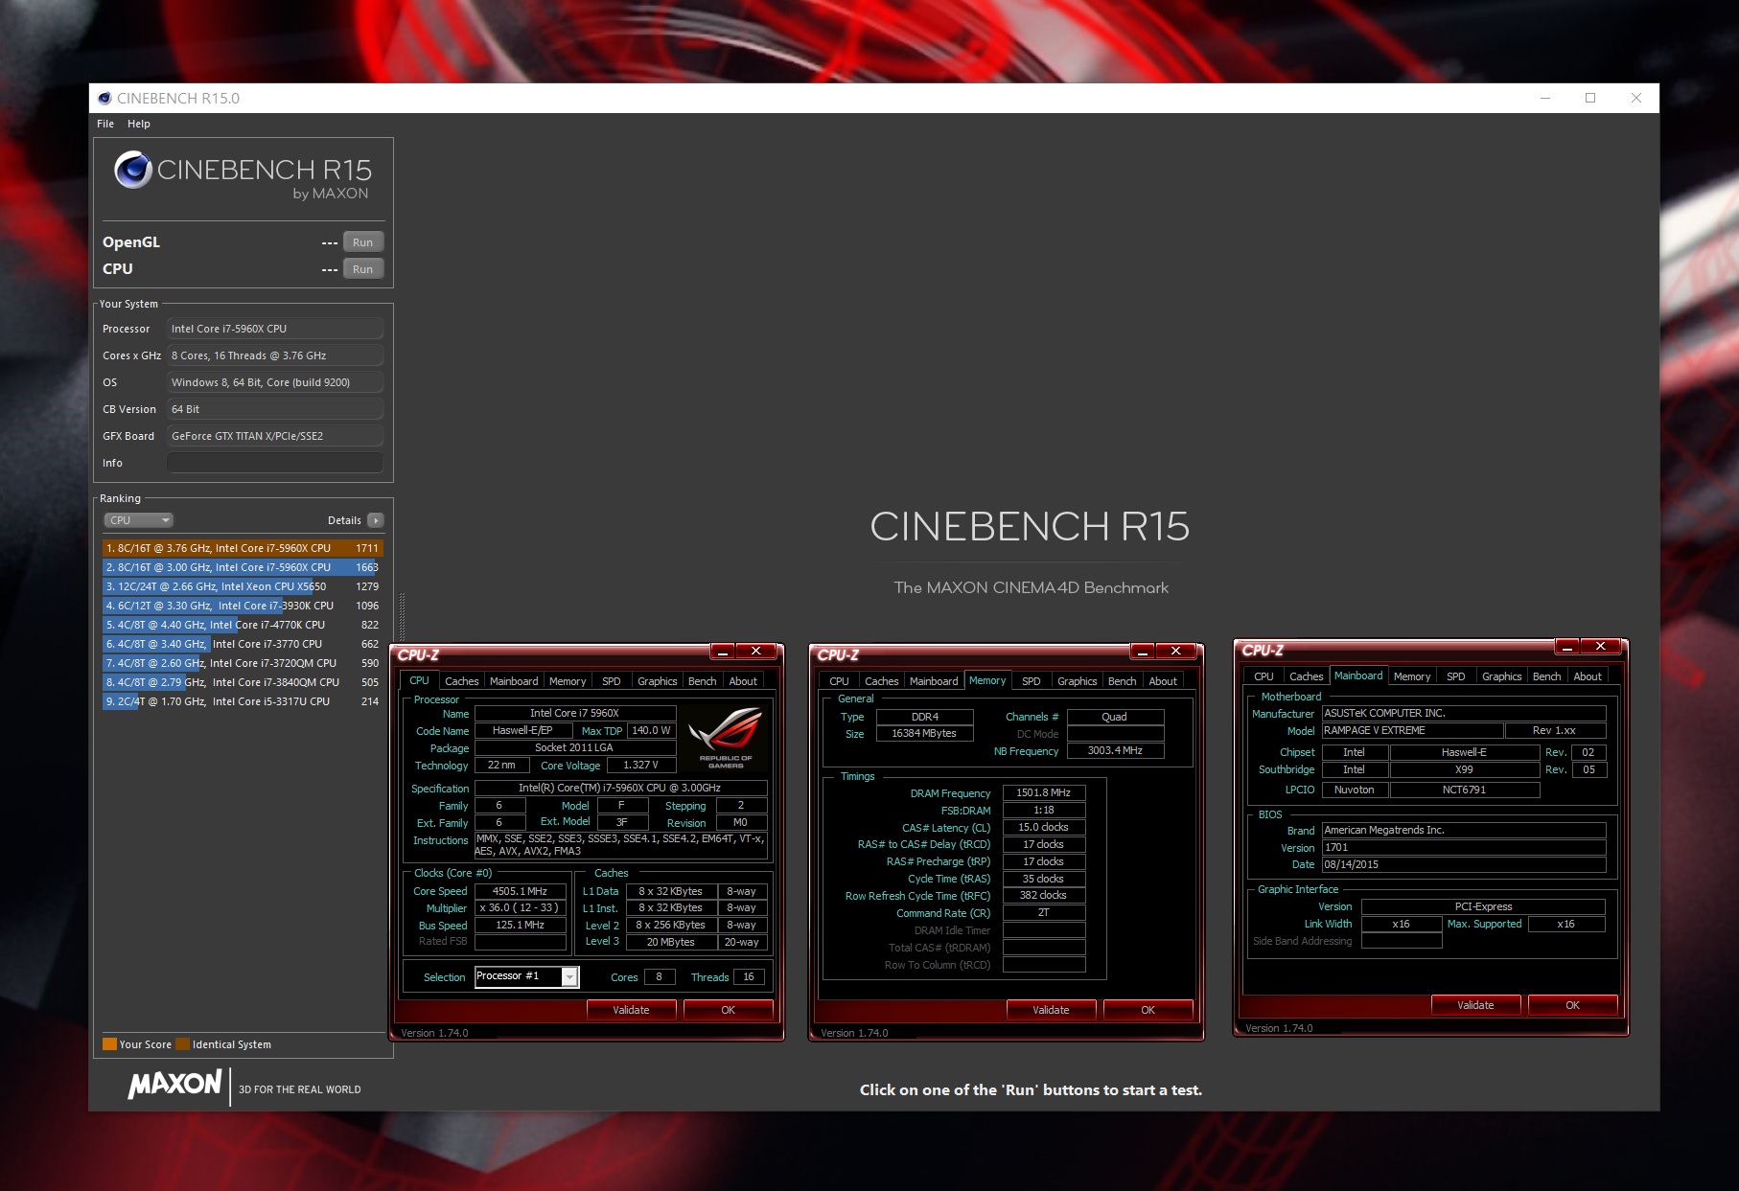Open SPD tab in right CPU-Z window

pos(1456,676)
